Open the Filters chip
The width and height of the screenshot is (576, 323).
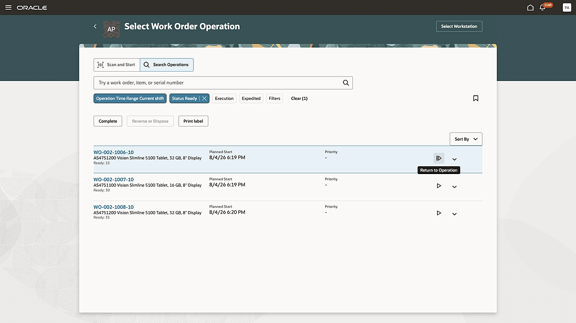click(274, 98)
